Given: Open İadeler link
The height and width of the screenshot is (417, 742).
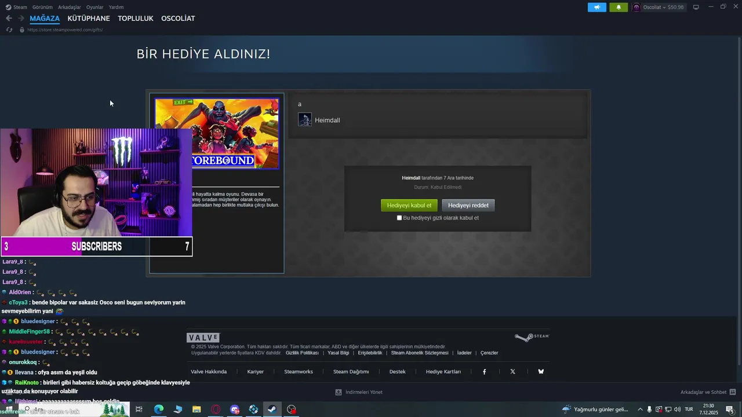Looking at the screenshot, I should pyautogui.click(x=464, y=353).
